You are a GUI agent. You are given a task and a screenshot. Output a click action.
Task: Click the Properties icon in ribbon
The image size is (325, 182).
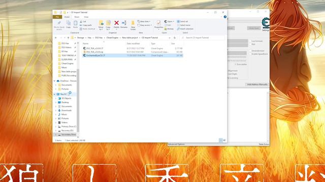158,23
